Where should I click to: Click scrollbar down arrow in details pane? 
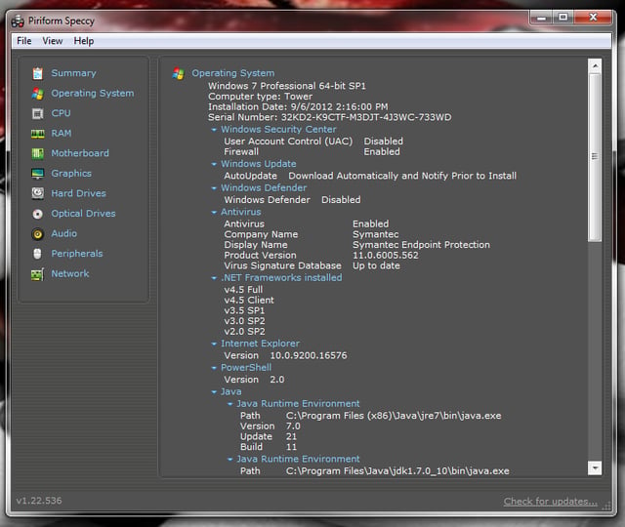pos(595,468)
